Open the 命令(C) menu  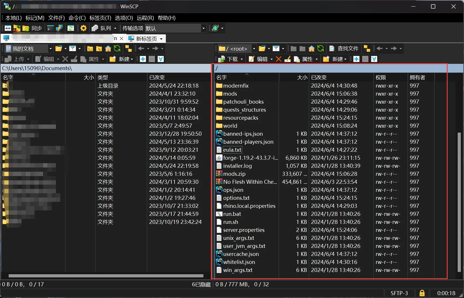click(x=77, y=18)
